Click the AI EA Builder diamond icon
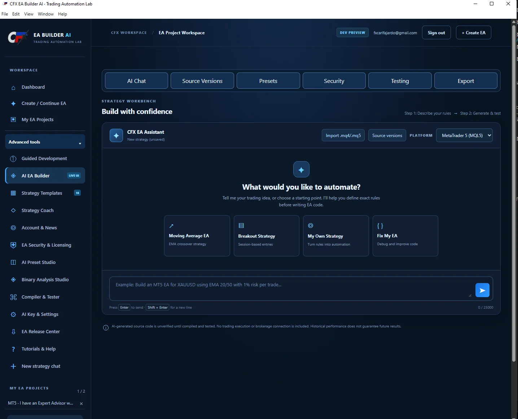The image size is (518, 419). pos(13,176)
